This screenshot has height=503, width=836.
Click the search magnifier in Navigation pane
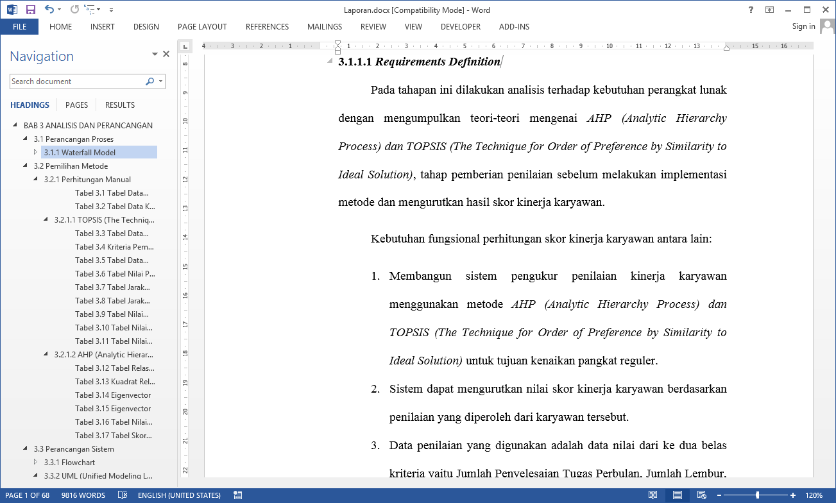pyautogui.click(x=149, y=81)
